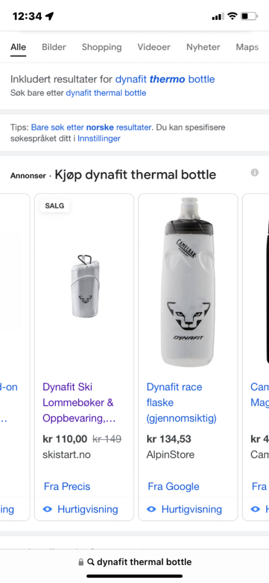Tap the lock icon in address bar
269x583 pixels.
[x=81, y=562]
